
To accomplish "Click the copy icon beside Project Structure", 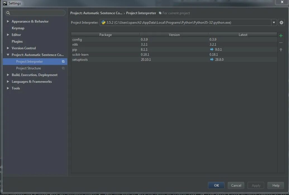I will [x=63, y=68].
